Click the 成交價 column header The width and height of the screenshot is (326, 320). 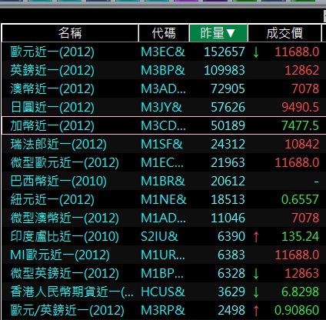284,33
